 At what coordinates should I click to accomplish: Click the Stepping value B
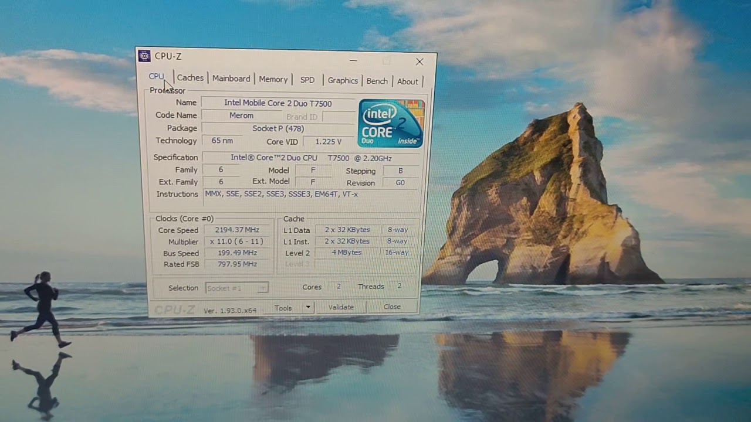(x=401, y=171)
